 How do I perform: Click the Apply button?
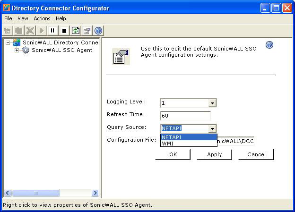click(214, 154)
